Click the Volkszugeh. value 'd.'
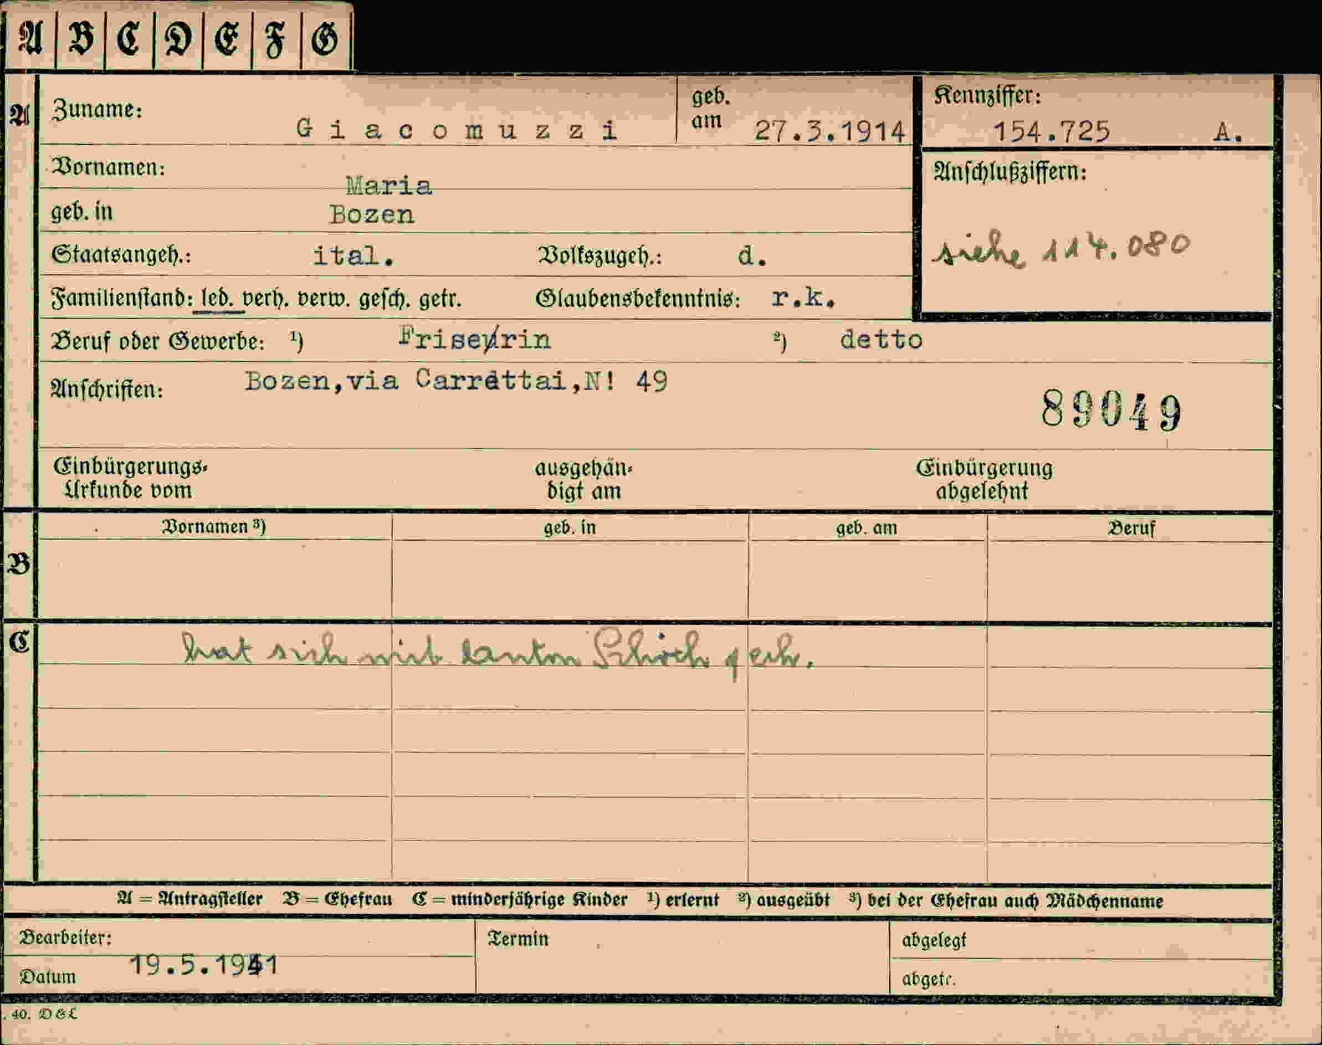Viewport: 1322px width, 1045px height. (x=752, y=256)
